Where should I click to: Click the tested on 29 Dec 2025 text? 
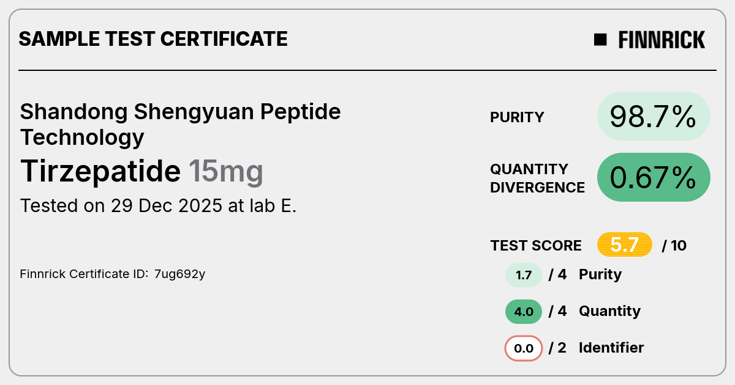point(158,206)
